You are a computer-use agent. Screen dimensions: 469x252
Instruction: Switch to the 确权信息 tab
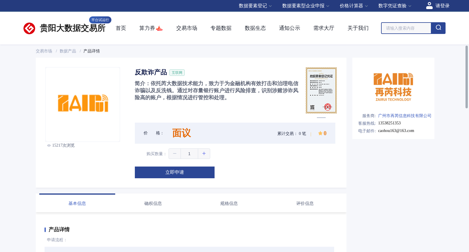pos(153,203)
